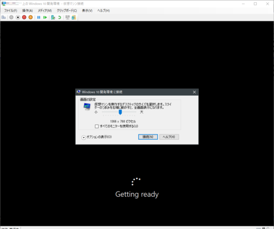Click the last yellow-blue toolbar icon
This screenshot has height=229, width=274.
[74, 17]
